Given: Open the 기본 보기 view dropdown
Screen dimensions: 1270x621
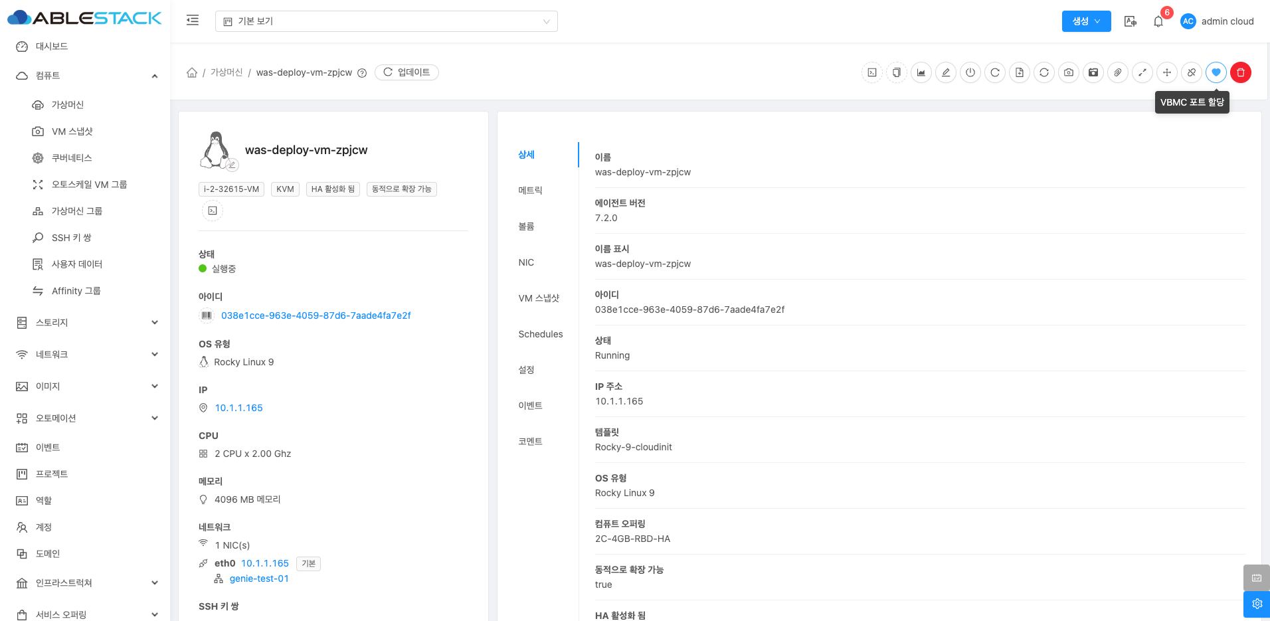Looking at the screenshot, I should pos(386,21).
